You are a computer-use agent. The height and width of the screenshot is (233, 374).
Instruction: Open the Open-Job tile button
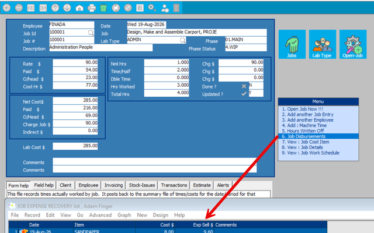coord(353,44)
